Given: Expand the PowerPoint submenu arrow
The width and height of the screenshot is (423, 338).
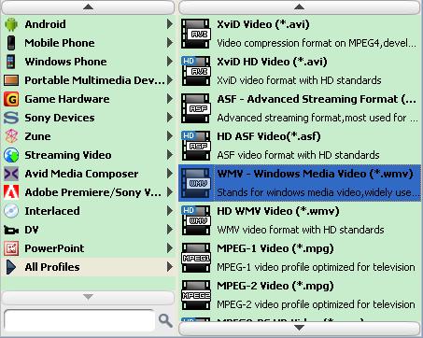Looking at the screenshot, I should pos(170,248).
